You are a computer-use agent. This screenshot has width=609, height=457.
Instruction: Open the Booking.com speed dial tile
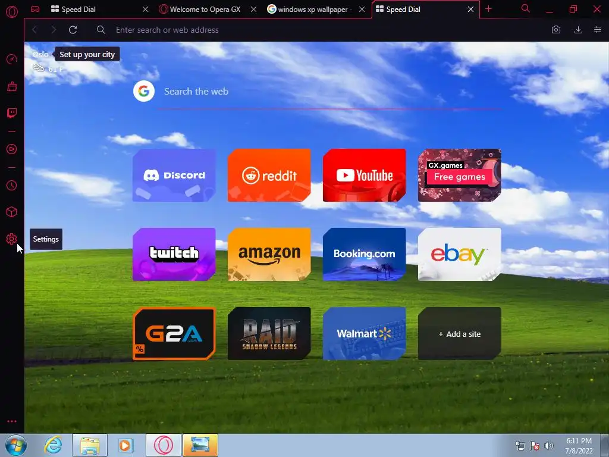365,254
